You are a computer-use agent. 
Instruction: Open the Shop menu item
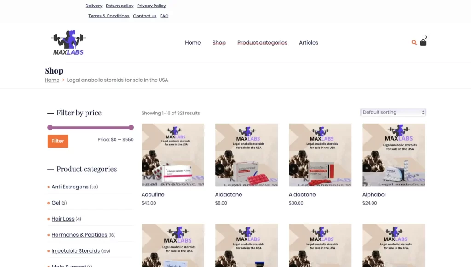pyautogui.click(x=219, y=43)
